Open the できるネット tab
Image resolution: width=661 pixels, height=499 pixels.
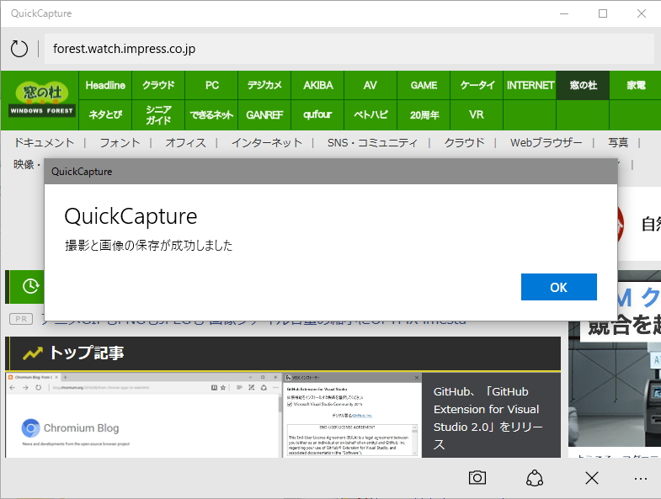pyautogui.click(x=211, y=114)
